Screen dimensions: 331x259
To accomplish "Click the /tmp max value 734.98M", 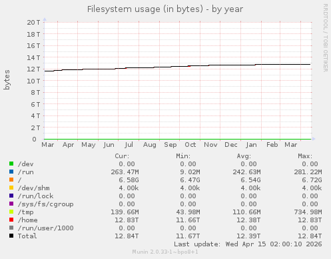I will 308,212.
